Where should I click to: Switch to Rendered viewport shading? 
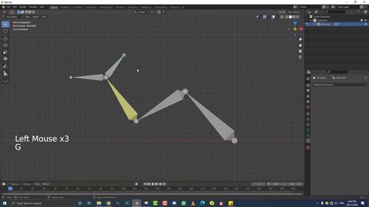298,17
